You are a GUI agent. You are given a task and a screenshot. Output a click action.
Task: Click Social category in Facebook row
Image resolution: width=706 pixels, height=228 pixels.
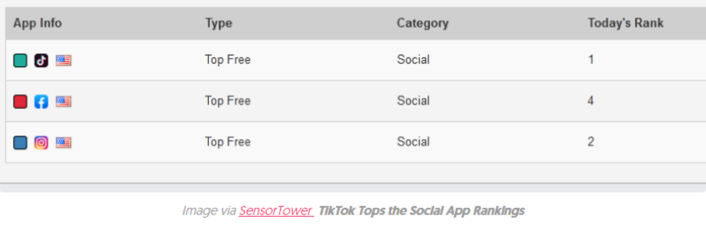413,101
